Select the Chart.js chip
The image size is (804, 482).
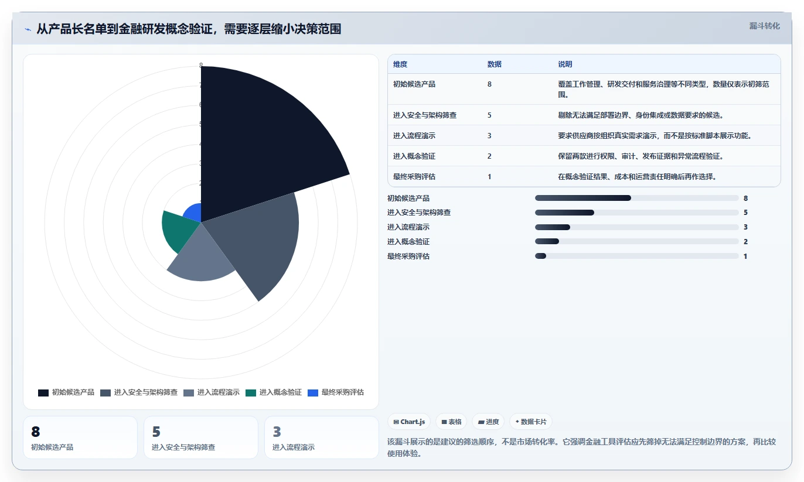pos(409,422)
